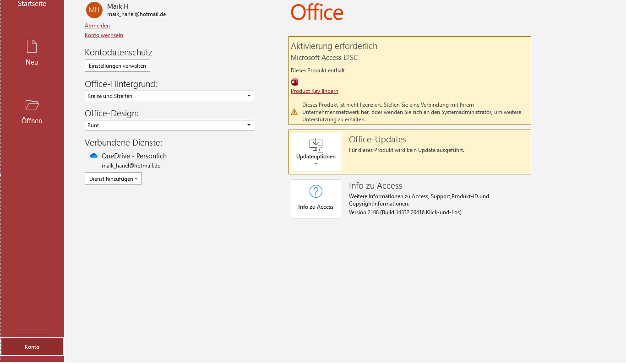Open the Office-Hintergrund dropdown

249,96
